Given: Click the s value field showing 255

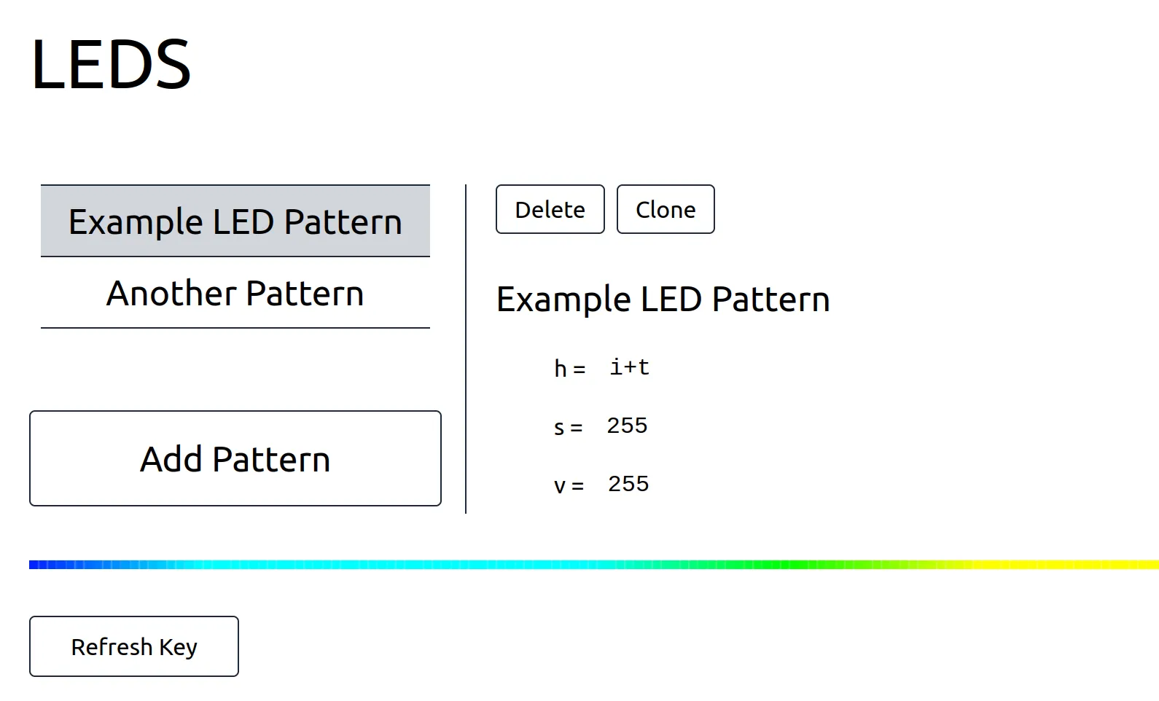Looking at the screenshot, I should click(627, 426).
